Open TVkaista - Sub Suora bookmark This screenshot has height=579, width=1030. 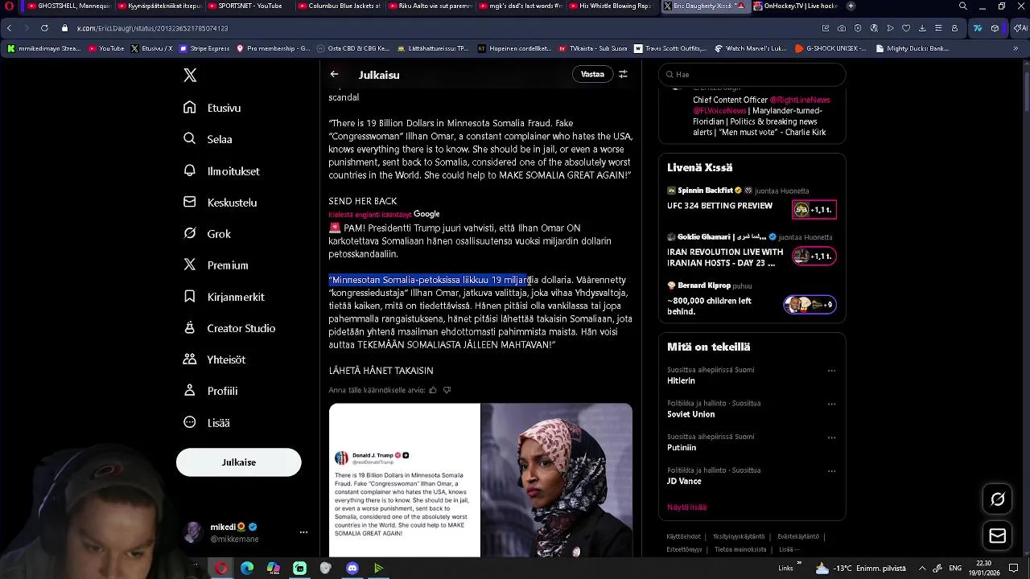592,48
